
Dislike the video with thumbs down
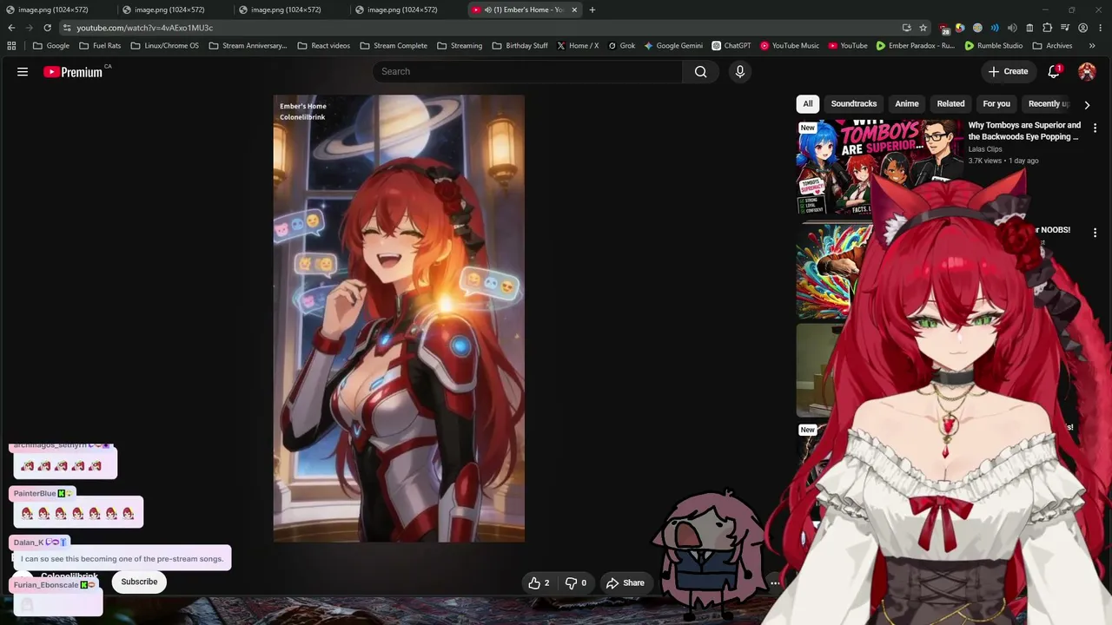click(x=576, y=583)
